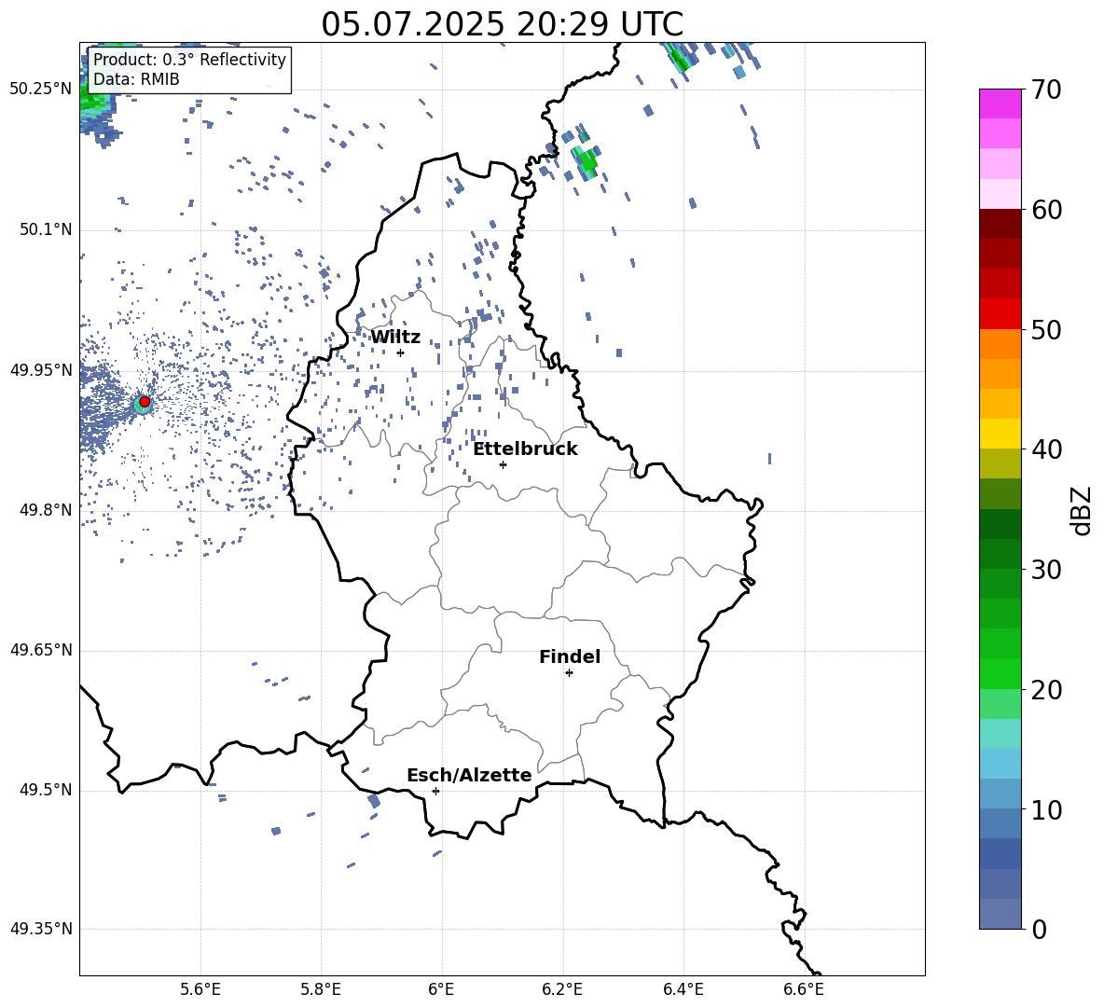
Task: Click the green echo at top edge near 6.4°E
Action: pyautogui.click(x=681, y=58)
